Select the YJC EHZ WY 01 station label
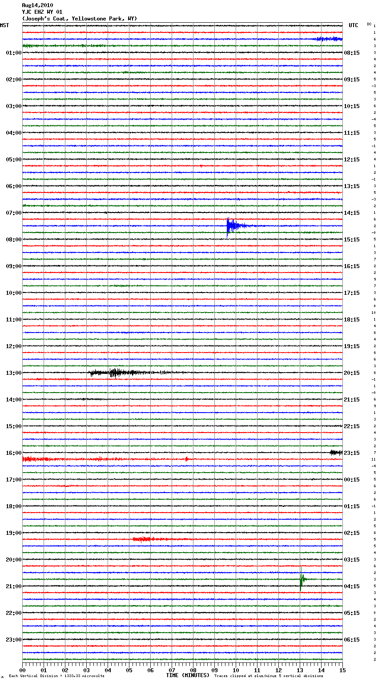378x682 pixels. [x=42, y=12]
